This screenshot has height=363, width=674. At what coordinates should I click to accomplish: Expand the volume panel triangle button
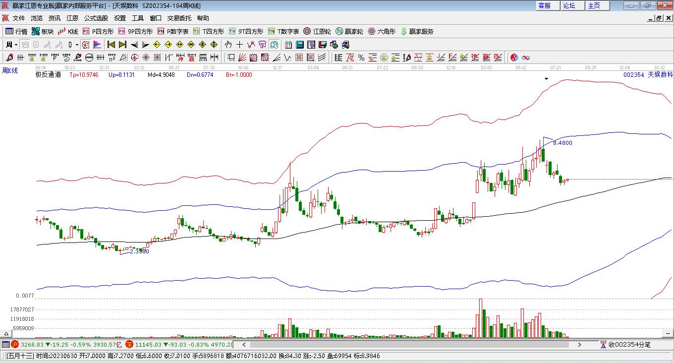[x=6, y=334]
